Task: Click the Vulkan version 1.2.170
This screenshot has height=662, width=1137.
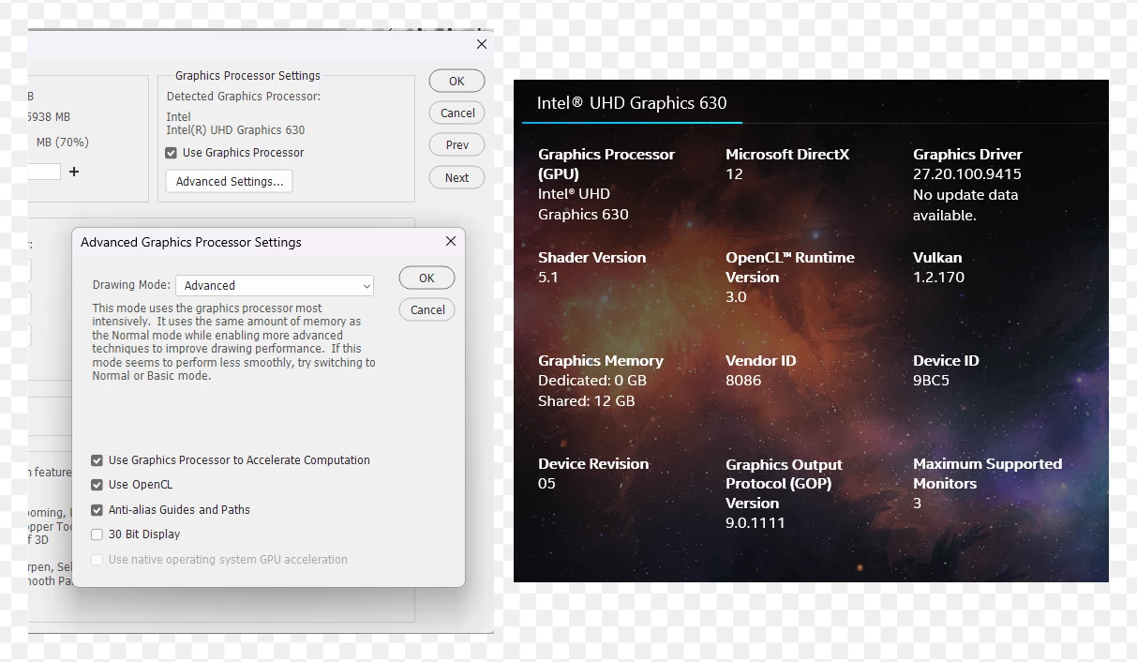Action: 938,277
